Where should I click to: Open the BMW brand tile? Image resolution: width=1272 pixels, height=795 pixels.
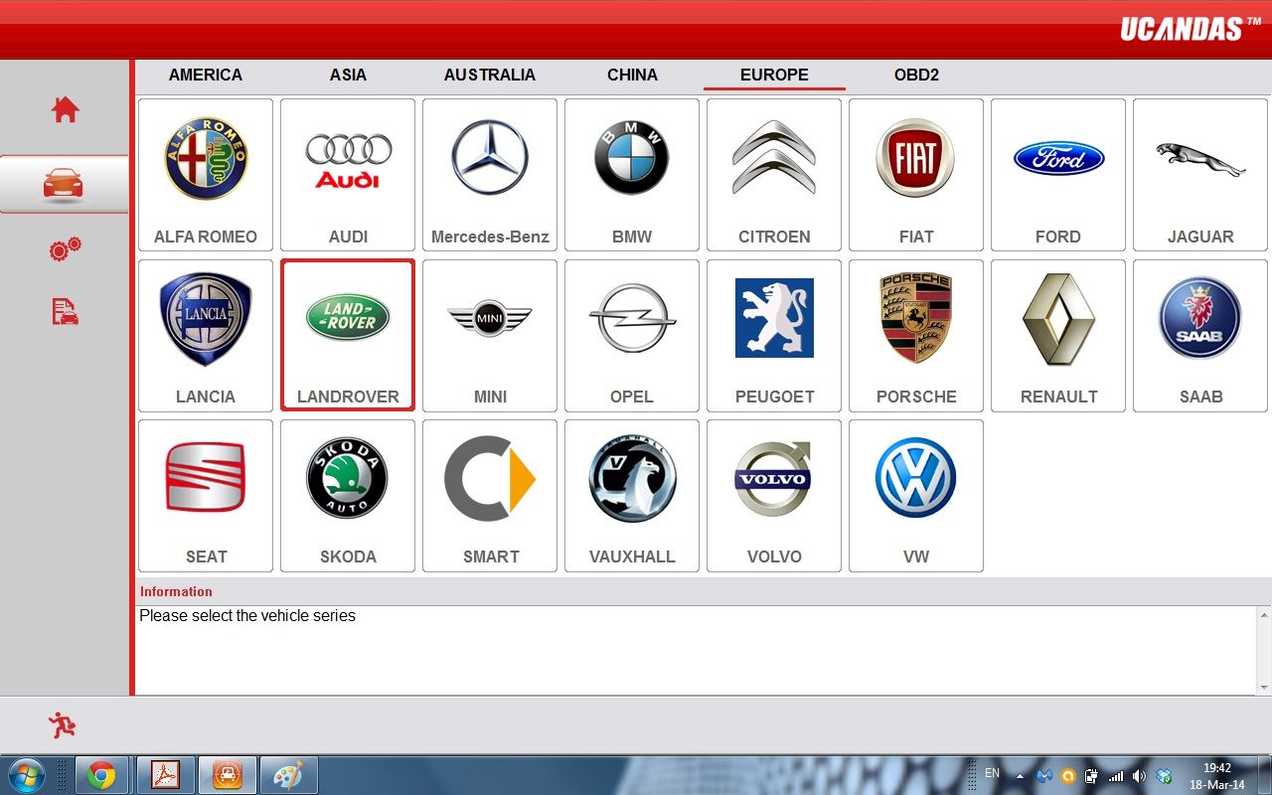point(632,175)
